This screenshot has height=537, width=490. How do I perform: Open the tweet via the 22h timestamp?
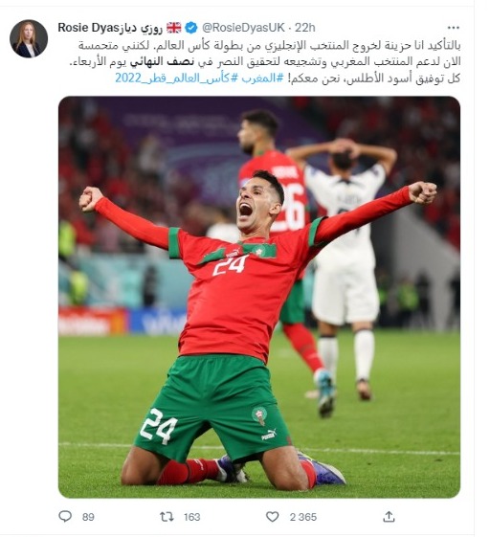(x=305, y=28)
